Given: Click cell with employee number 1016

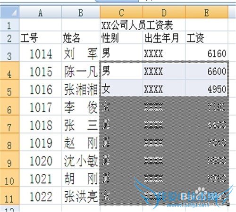Looking at the screenshot, I should point(41,89).
